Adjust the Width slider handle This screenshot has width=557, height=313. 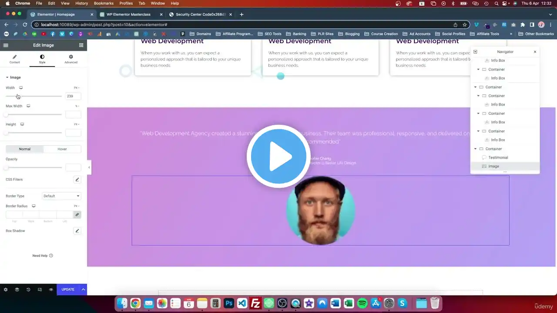[18, 96]
